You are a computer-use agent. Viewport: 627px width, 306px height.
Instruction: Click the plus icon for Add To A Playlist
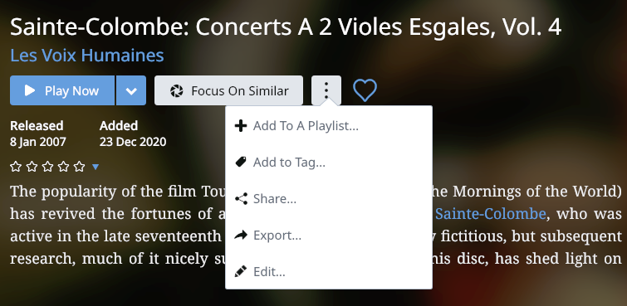click(241, 126)
